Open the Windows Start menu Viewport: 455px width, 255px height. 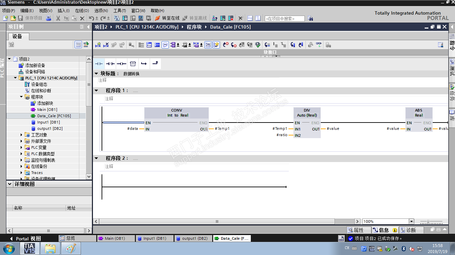(9, 248)
